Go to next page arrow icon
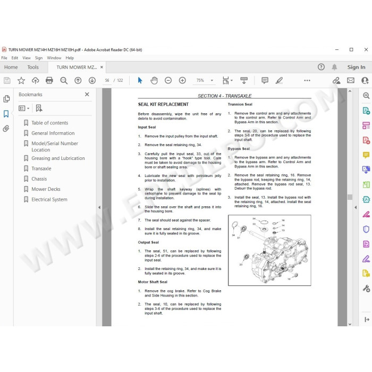372x372 pixels. coord(92,81)
